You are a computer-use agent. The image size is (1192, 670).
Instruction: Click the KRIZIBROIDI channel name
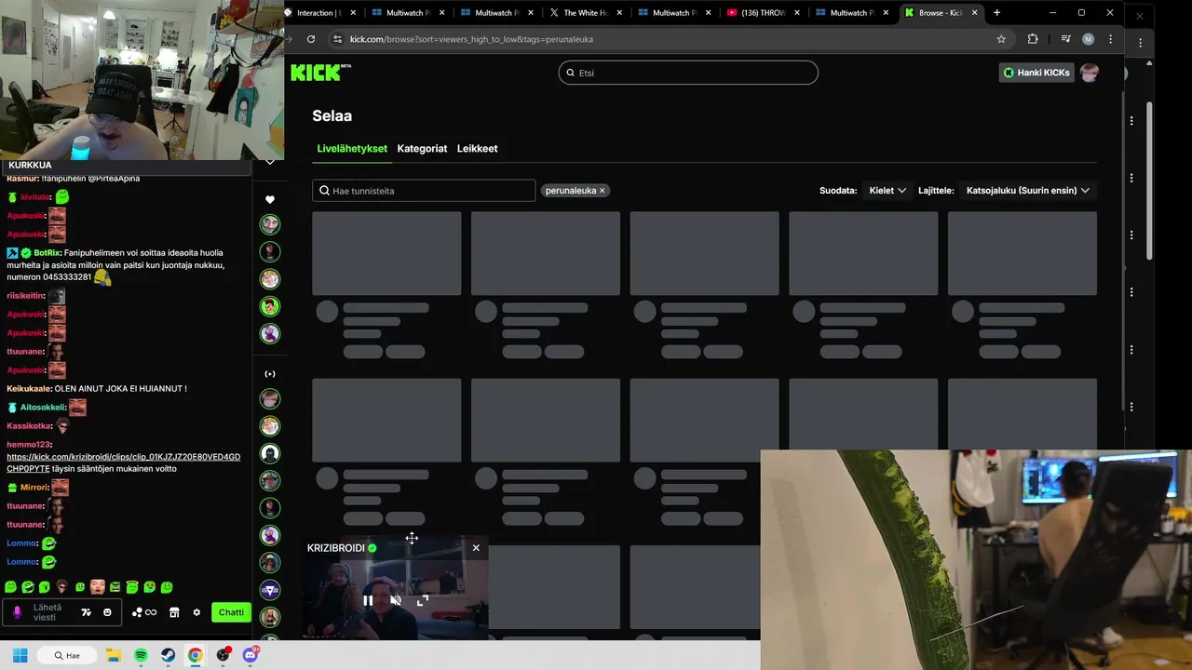[x=336, y=548]
